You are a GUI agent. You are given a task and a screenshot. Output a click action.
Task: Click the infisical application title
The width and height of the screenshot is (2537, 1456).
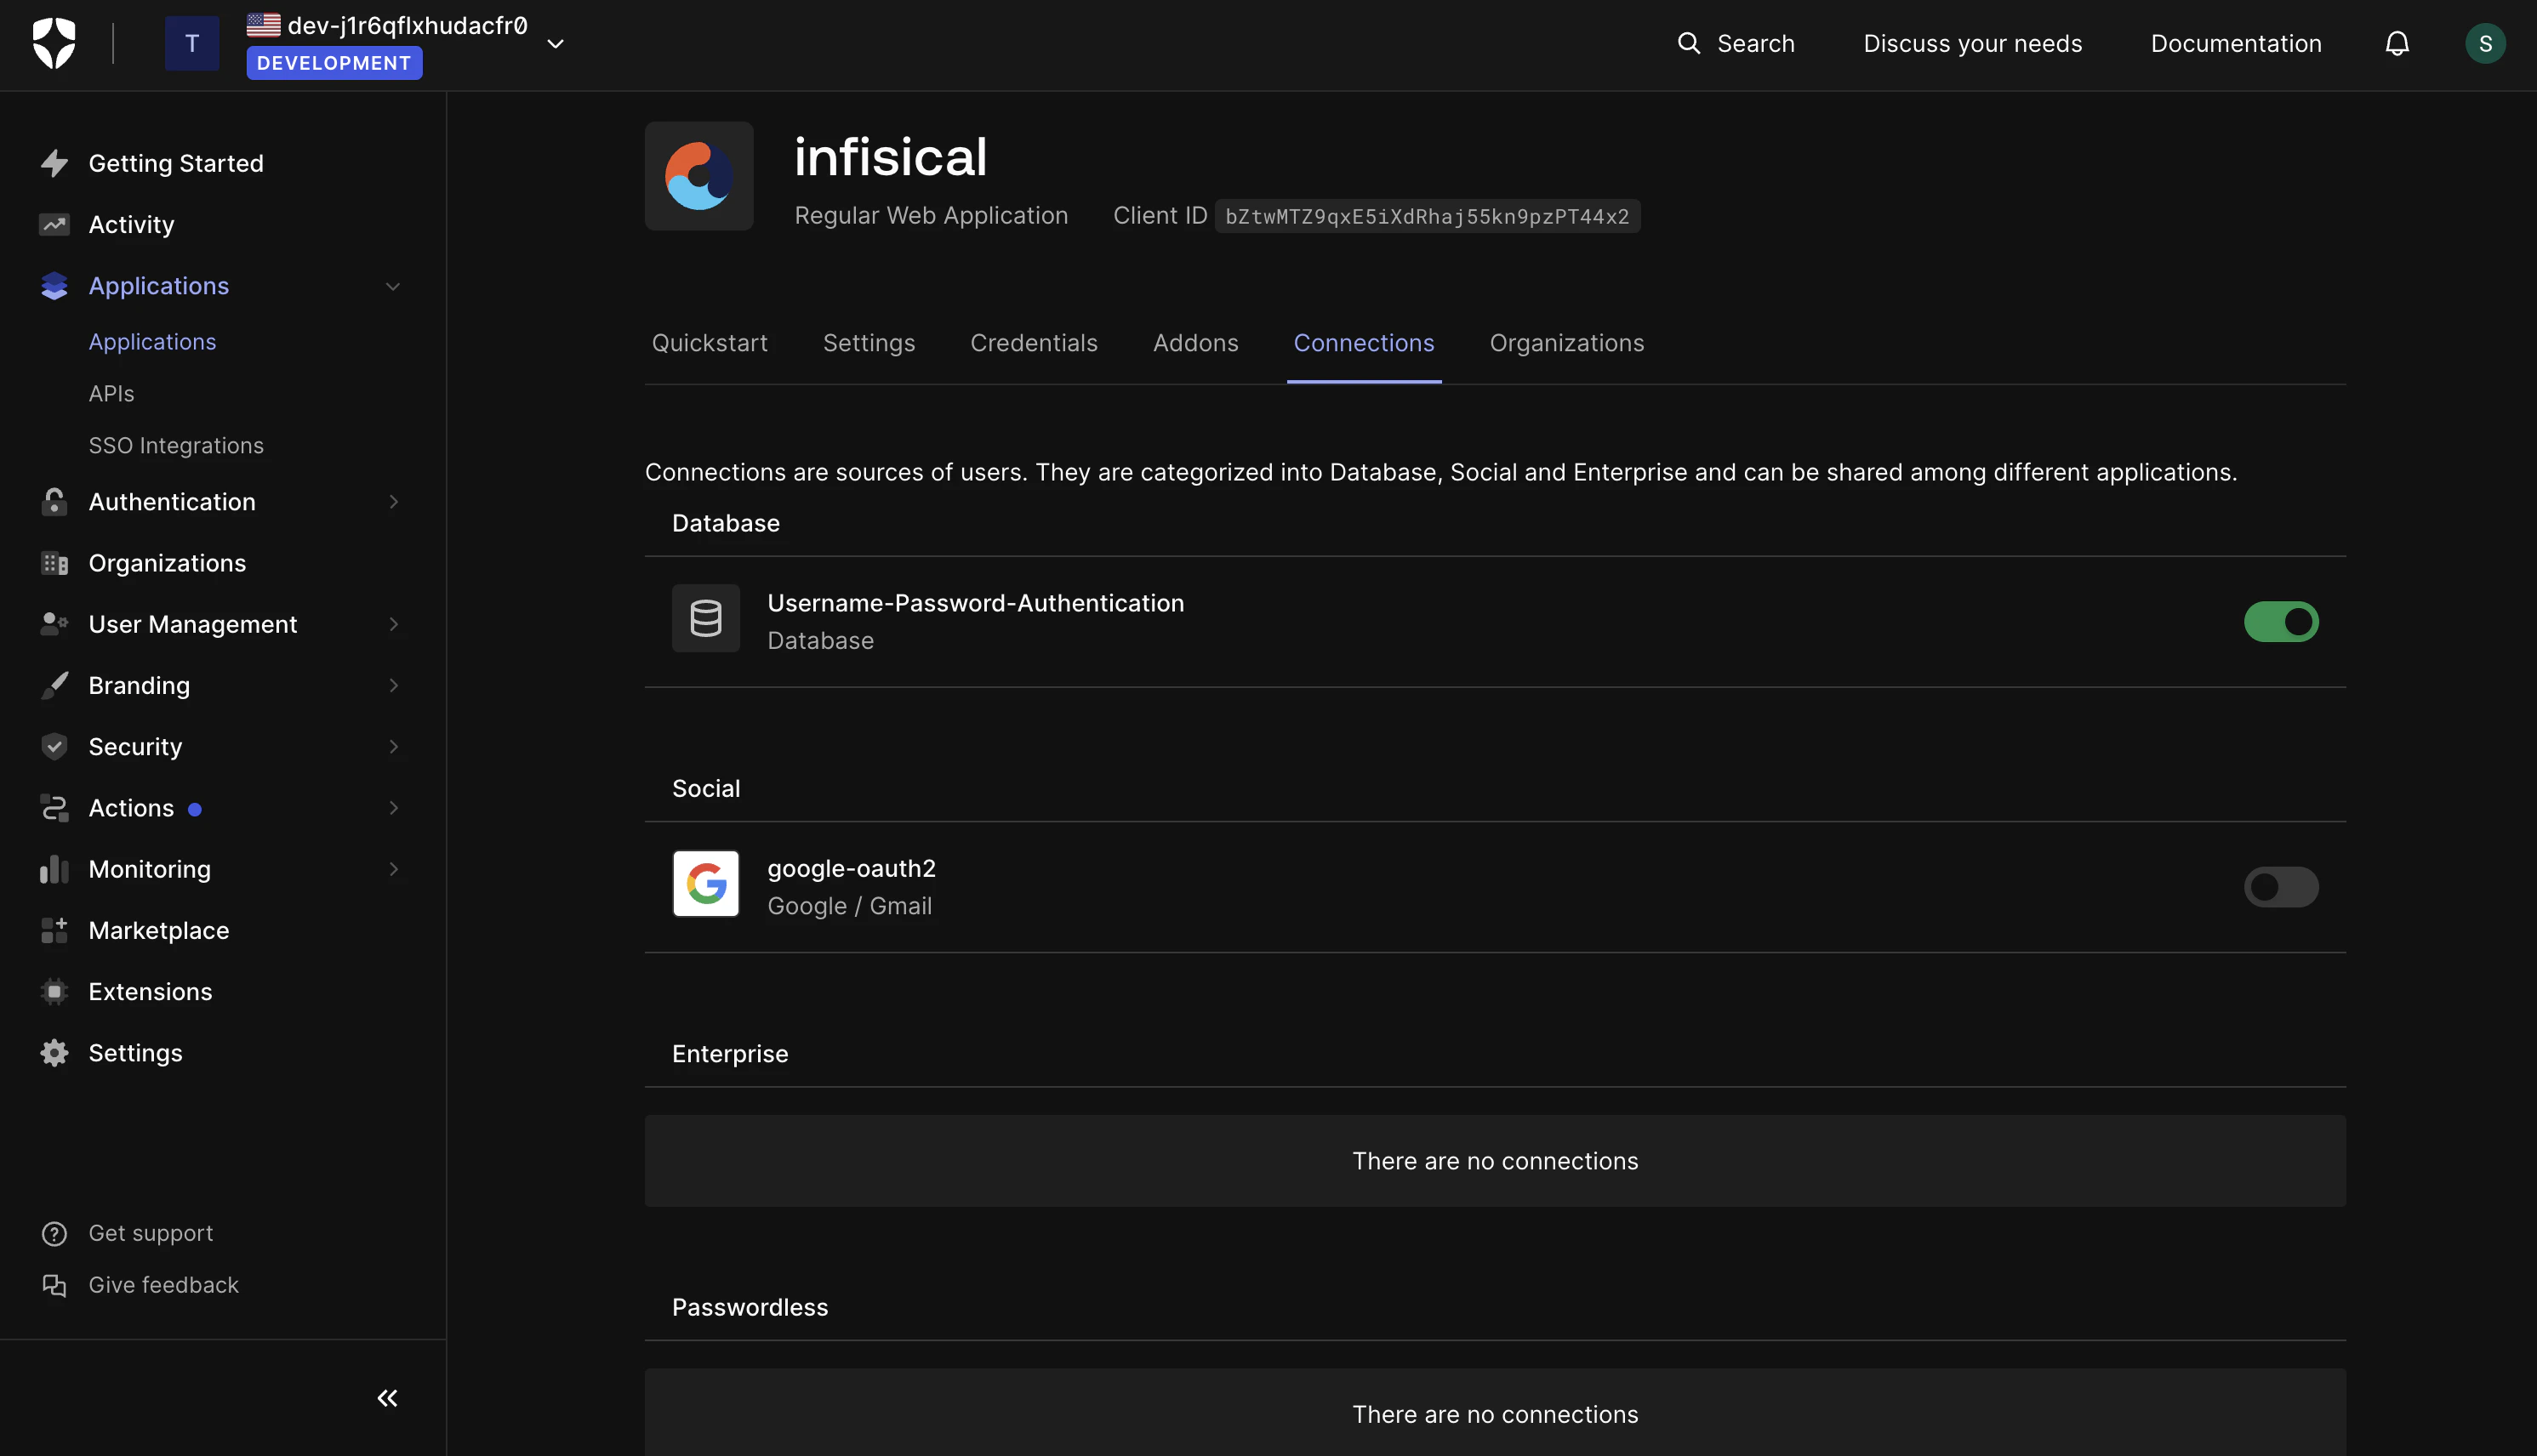891,157
